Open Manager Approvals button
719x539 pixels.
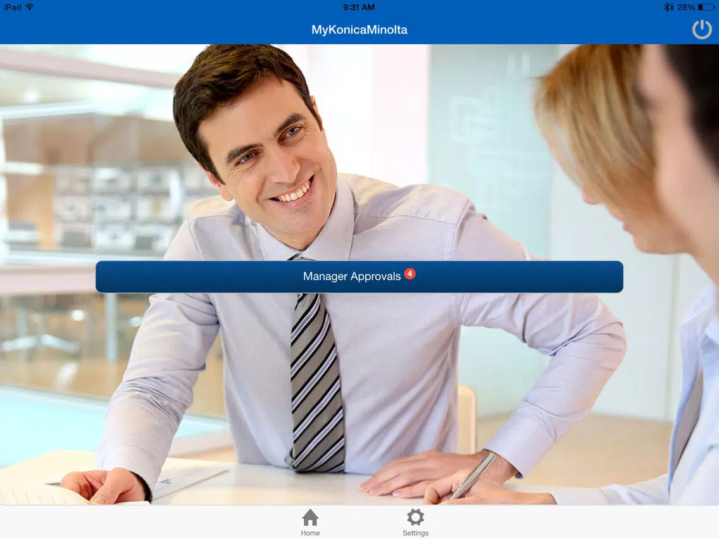click(x=359, y=276)
